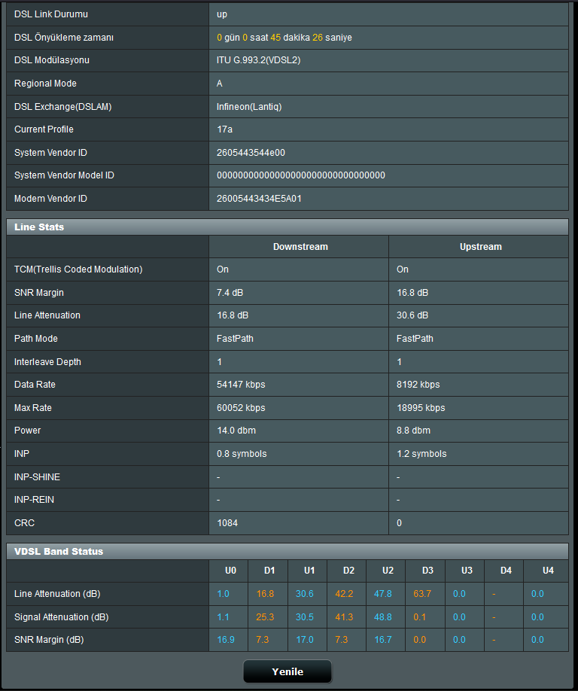This screenshot has width=578, height=691.
Task: Click the upstream Data Rate 8192 kbps
Action: 418,385
